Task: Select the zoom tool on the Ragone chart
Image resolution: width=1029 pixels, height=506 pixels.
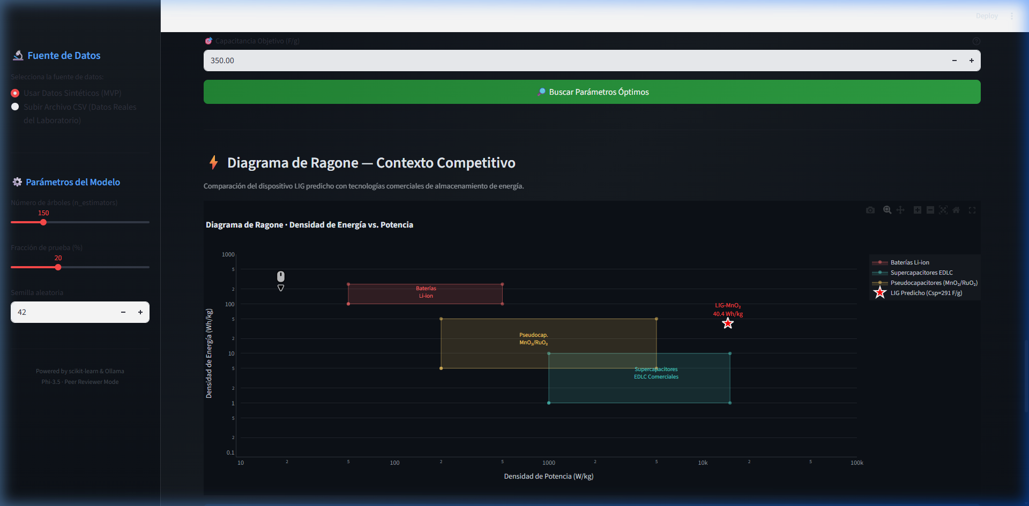Action: pos(887,210)
